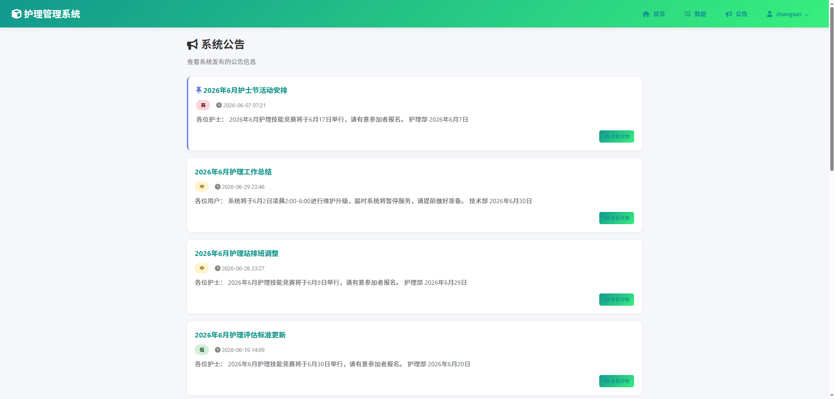Click the 高 priority badge
The width and height of the screenshot is (835, 399).
[203, 105]
